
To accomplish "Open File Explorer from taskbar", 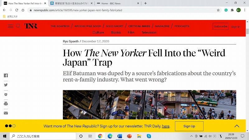I will (139, 136).
